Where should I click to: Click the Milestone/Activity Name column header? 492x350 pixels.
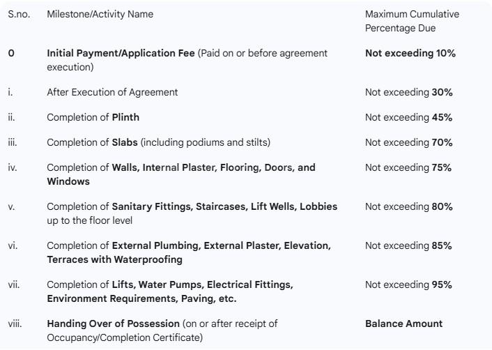(100, 14)
